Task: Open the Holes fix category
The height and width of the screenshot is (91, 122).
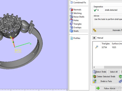Action: [74, 20]
